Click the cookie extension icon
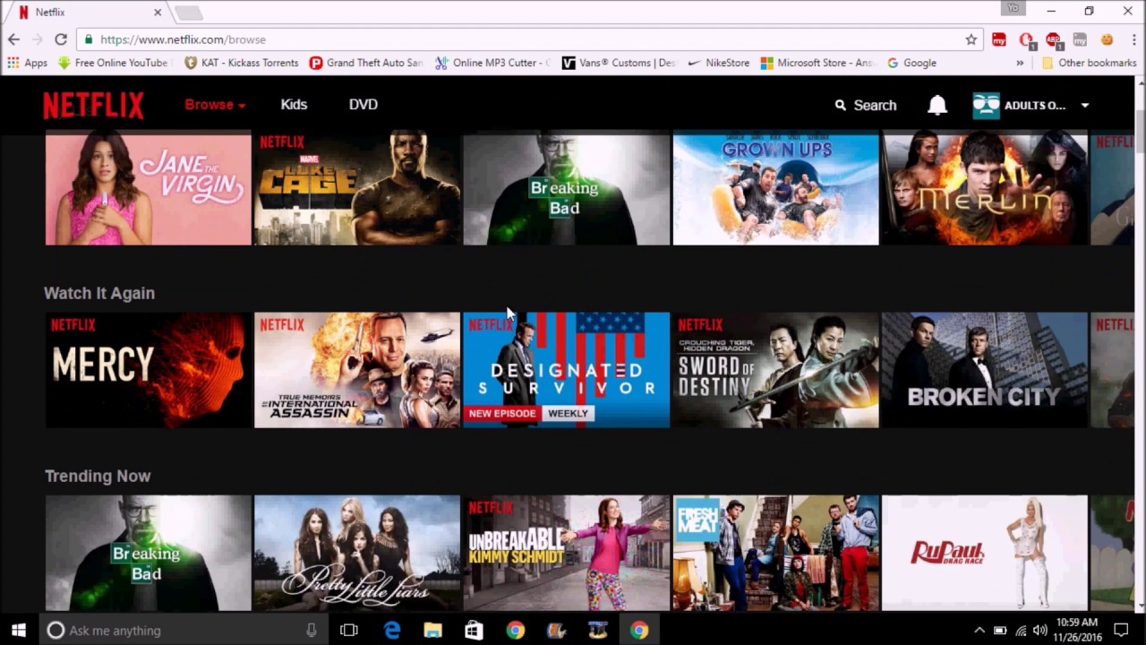The image size is (1146, 645). tap(1107, 39)
